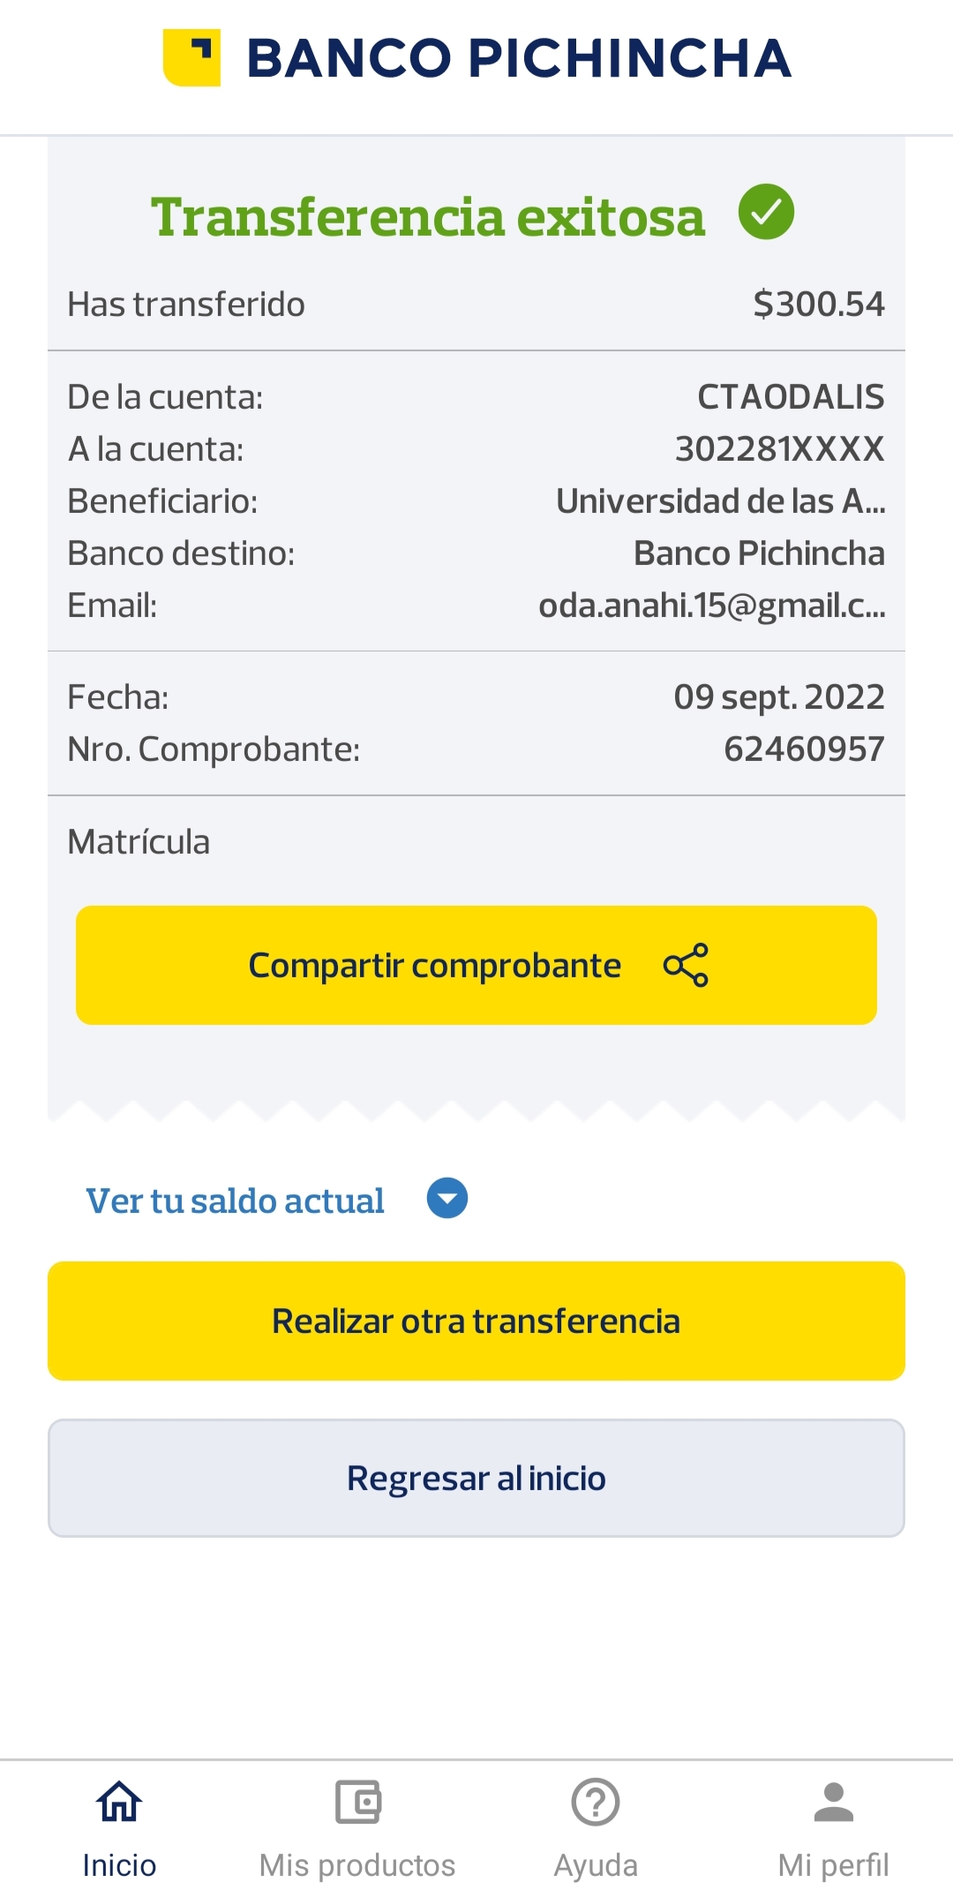Tap the share icon on Compartir comprobante
953x1898 pixels.
point(686,965)
